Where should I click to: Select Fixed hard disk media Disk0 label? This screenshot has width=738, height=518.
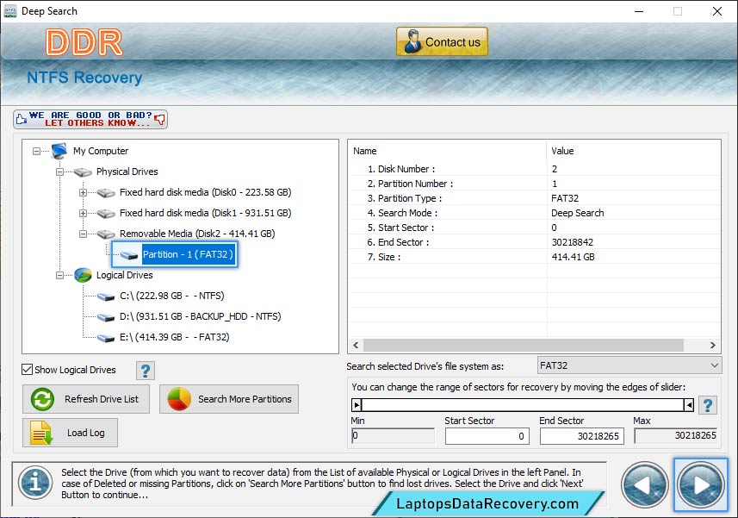click(x=205, y=192)
